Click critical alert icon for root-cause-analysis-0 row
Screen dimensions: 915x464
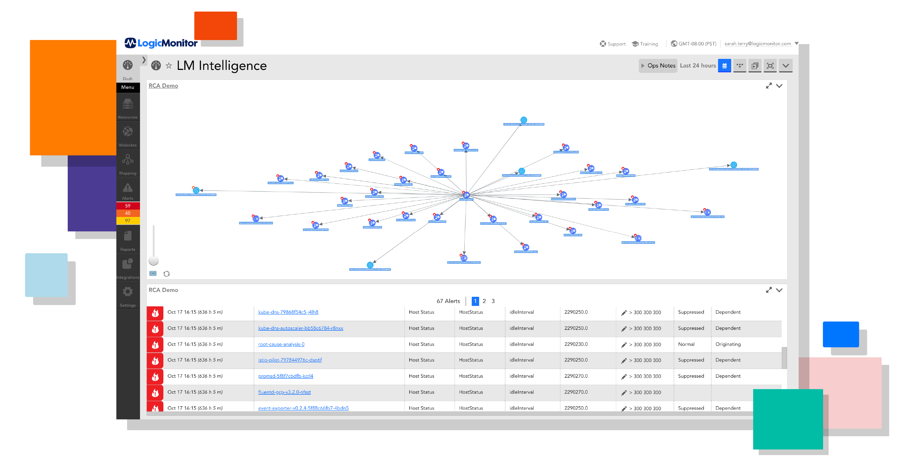click(x=155, y=345)
